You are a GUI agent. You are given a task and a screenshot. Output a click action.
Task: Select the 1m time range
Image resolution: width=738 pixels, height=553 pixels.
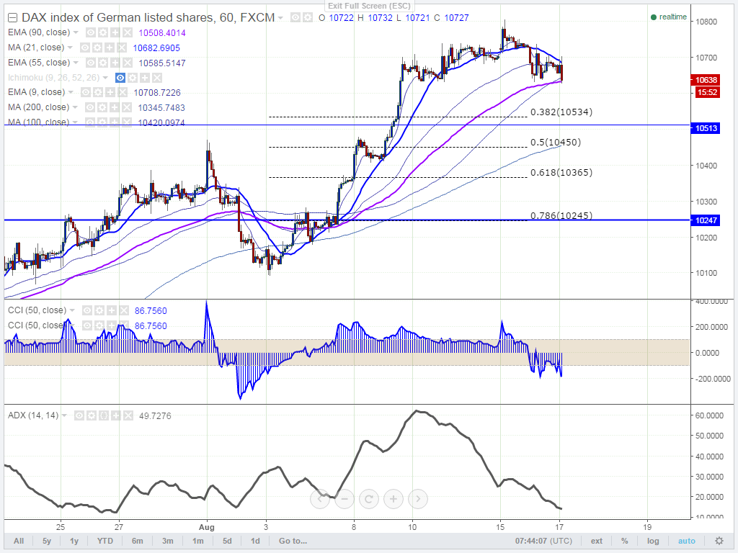(x=198, y=541)
